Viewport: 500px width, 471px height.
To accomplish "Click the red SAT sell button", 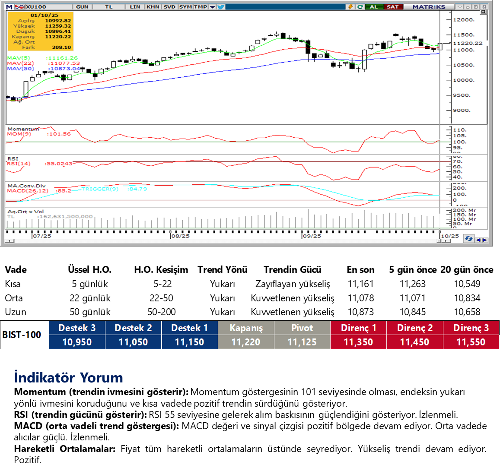I will pos(392,7).
